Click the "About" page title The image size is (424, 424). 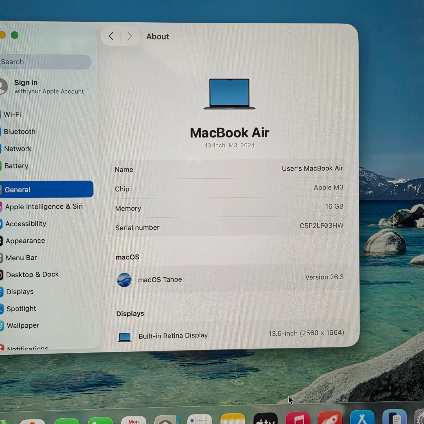pos(158,36)
